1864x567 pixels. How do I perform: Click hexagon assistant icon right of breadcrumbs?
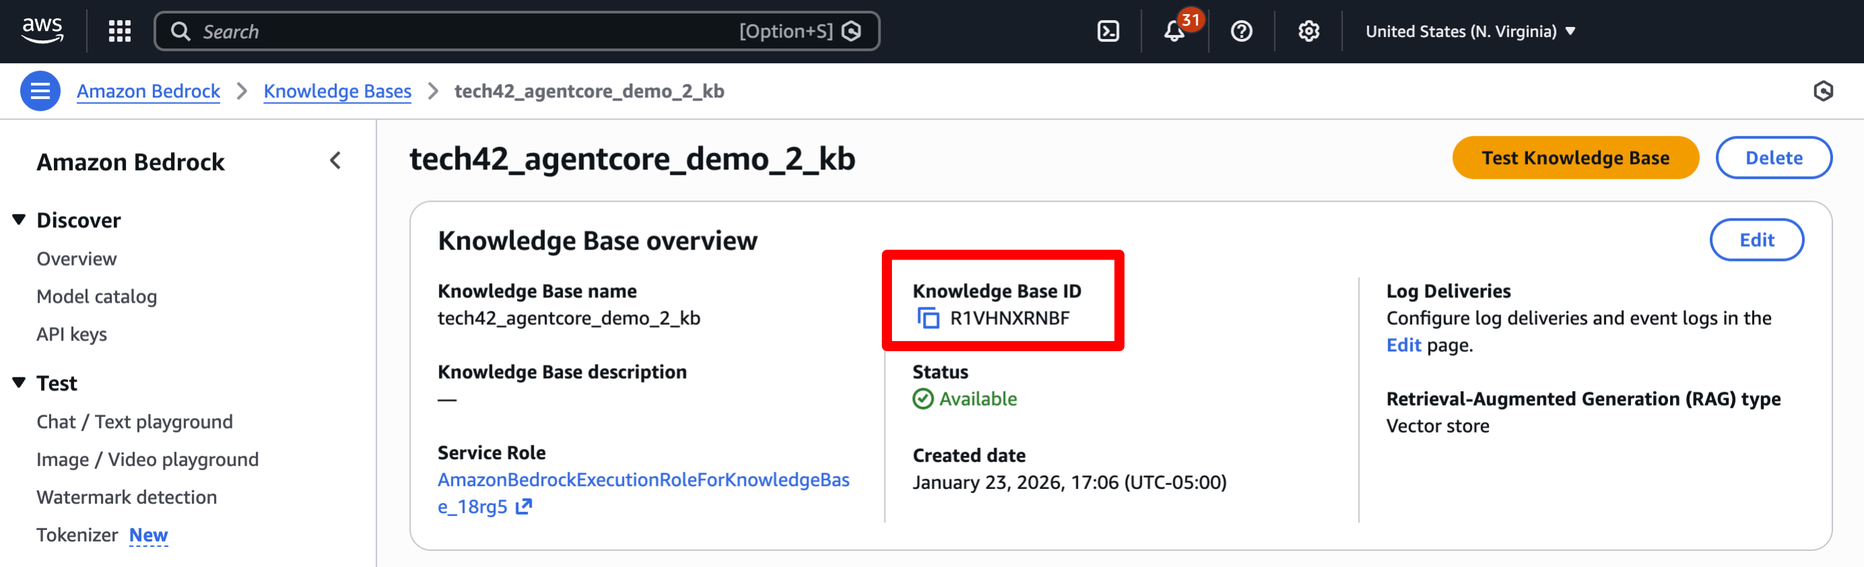(1823, 91)
